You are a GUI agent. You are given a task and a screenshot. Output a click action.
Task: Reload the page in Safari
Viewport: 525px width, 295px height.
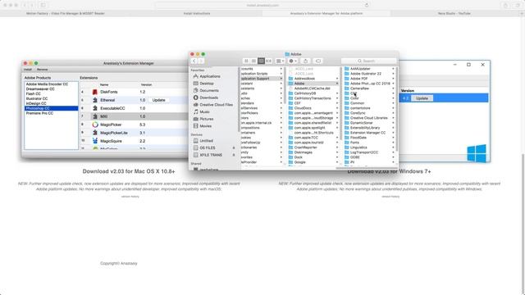tap(367, 5)
